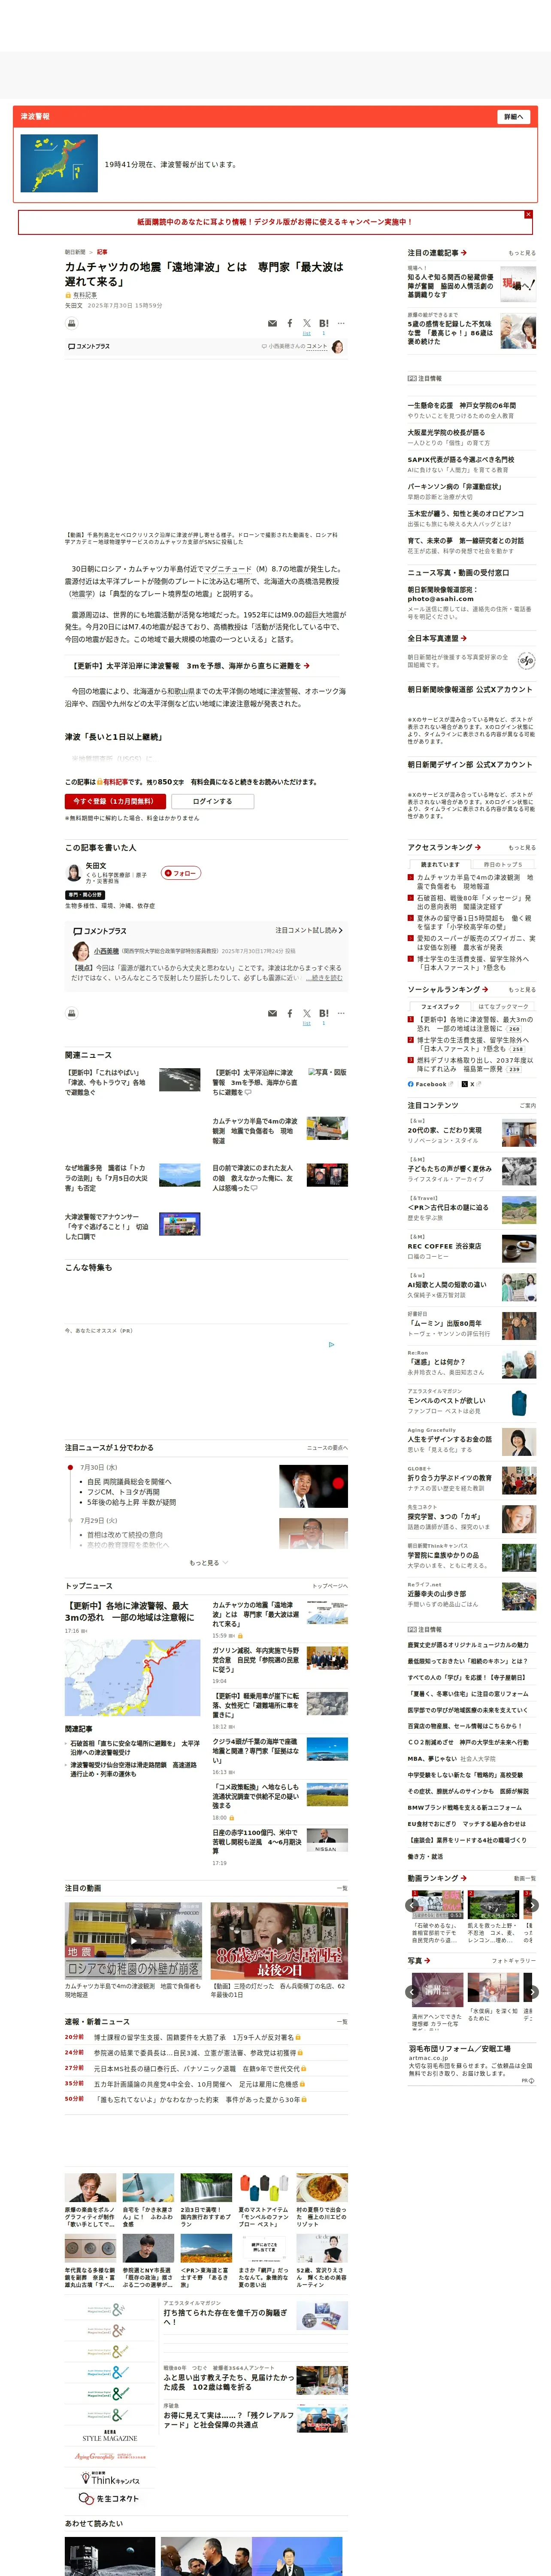Open もっと見る beside アクセスランキング

click(522, 847)
